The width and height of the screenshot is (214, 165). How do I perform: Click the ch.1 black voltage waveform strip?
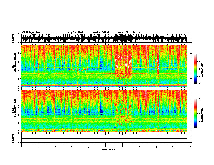(104, 38)
